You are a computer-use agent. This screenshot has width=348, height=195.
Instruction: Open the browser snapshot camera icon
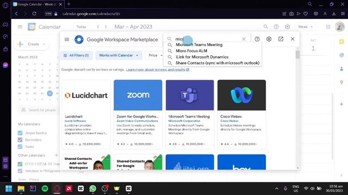point(291,14)
